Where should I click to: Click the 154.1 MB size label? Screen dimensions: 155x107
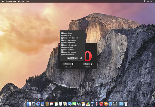68,67
